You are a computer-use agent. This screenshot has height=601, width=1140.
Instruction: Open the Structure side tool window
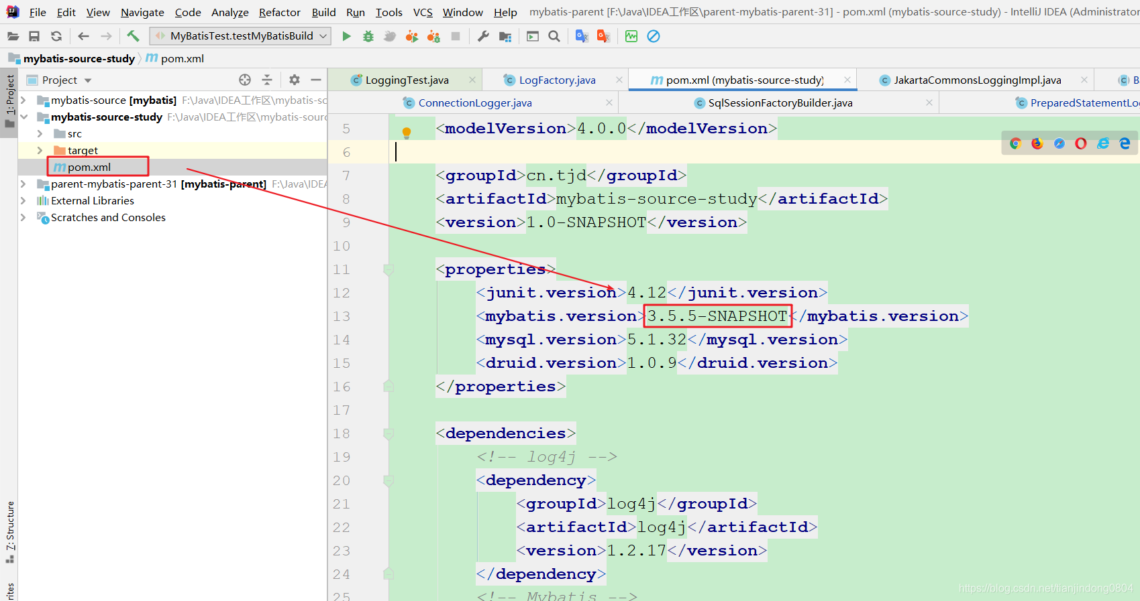tap(9, 531)
